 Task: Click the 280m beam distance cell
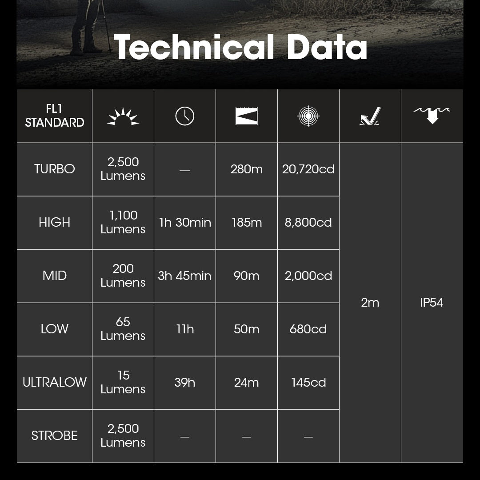pyautogui.click(x=246, y=169)
